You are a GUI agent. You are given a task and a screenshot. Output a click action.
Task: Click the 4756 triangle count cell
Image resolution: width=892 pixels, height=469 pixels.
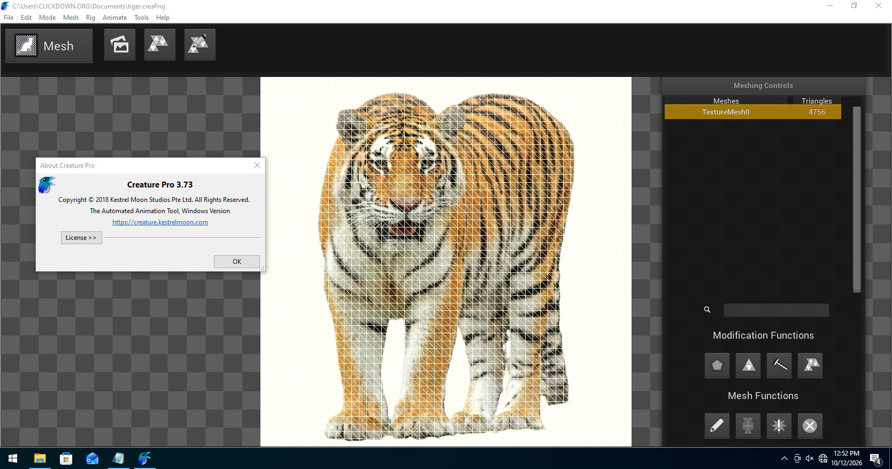[x=817, y=112]
